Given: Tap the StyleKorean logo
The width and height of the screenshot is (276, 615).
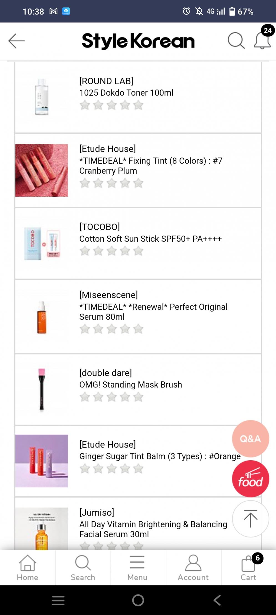Looking at the screenshot, I should tap(138, 41).
